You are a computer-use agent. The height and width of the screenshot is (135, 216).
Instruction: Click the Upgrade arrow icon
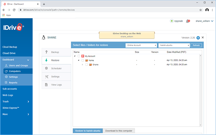[172, 21]
